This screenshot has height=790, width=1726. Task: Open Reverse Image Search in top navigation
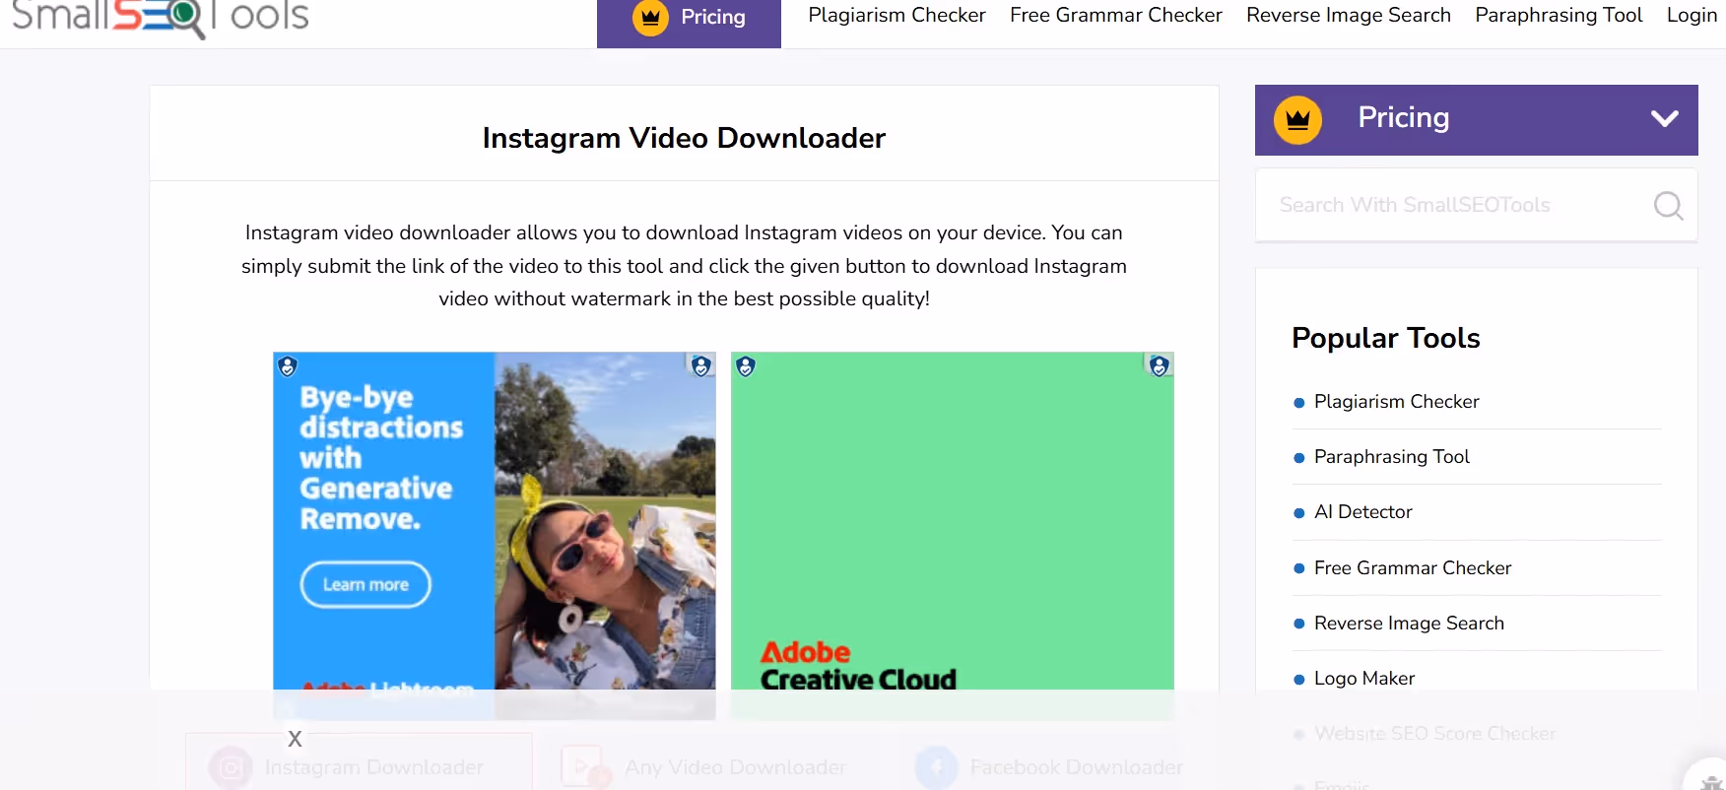tap(1349, 15)
